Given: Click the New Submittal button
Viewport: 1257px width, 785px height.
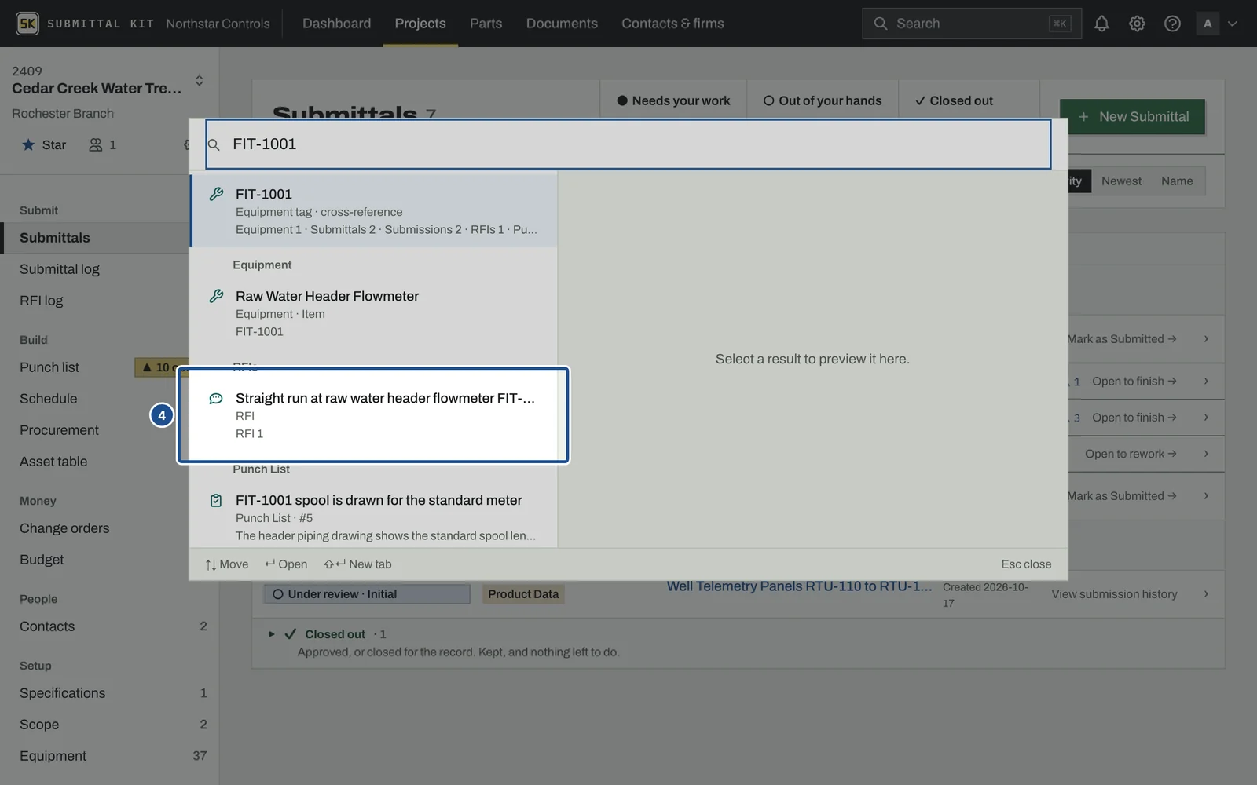Looking at the screenshot, I should (x=1132, y=117).
